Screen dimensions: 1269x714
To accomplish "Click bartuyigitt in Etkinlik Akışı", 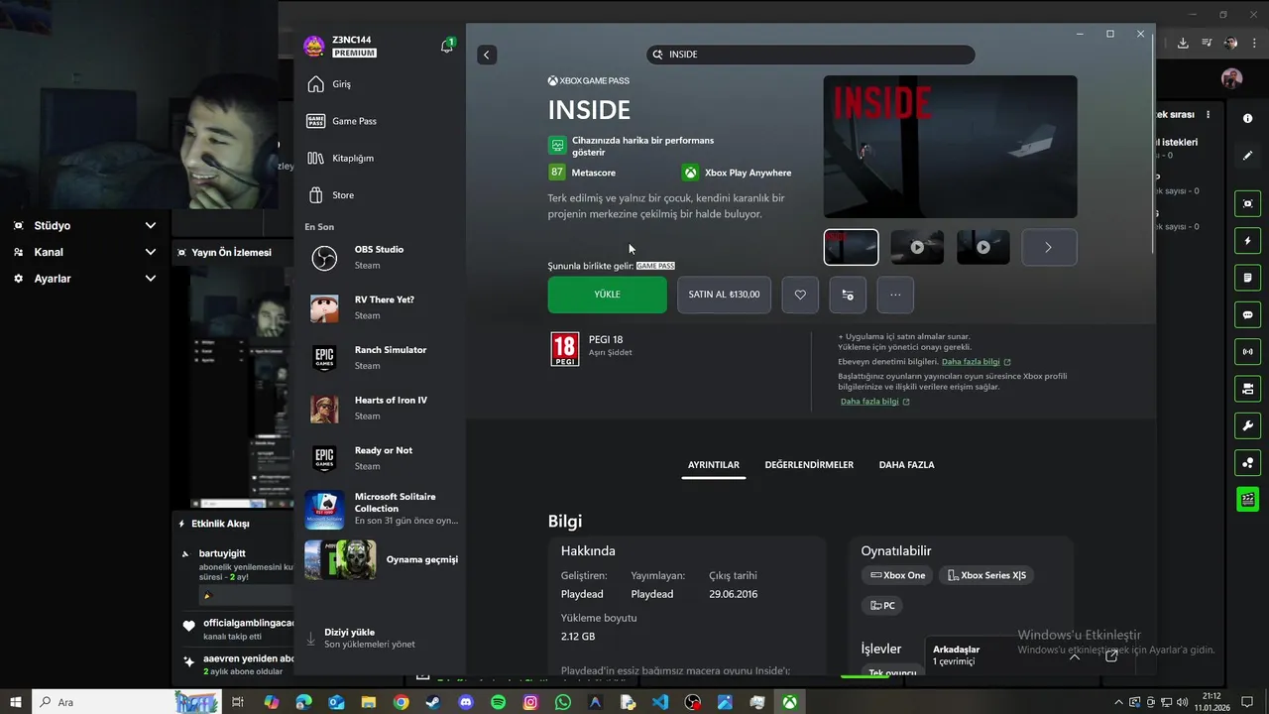I will tap(222, 553).
